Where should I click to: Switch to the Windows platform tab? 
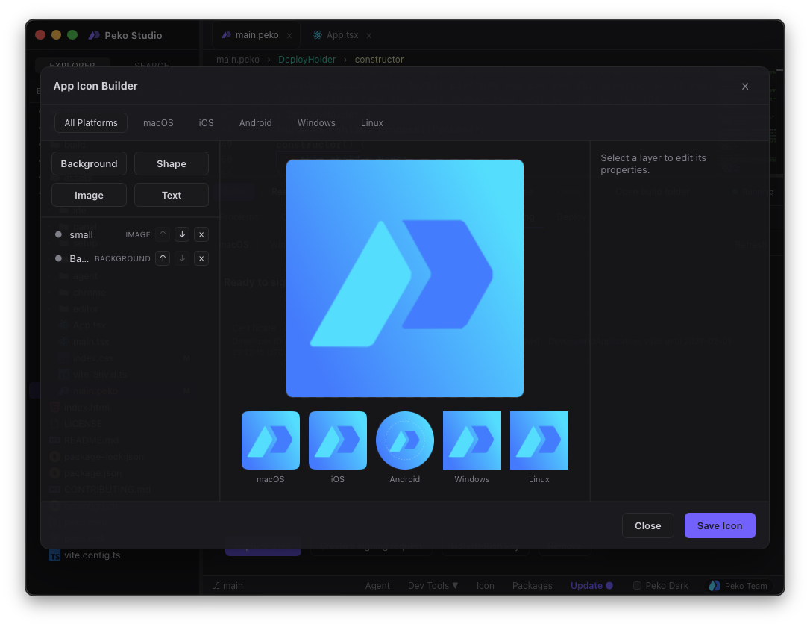pyautogui.click(x=316, y=123)
